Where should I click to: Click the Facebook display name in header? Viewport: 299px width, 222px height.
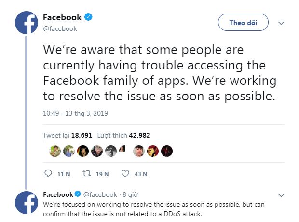62,17
